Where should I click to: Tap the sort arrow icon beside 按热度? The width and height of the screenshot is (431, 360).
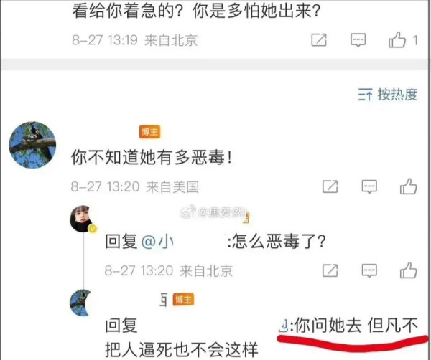[366, 95]
